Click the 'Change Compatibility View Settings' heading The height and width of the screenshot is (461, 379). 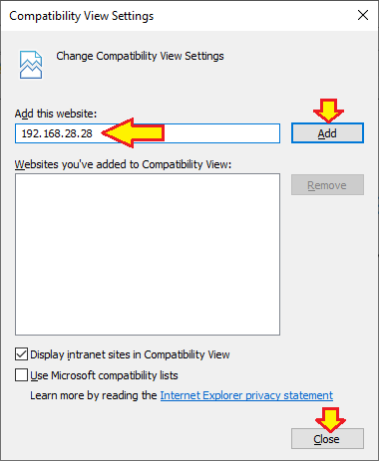(x=140, y=56)
